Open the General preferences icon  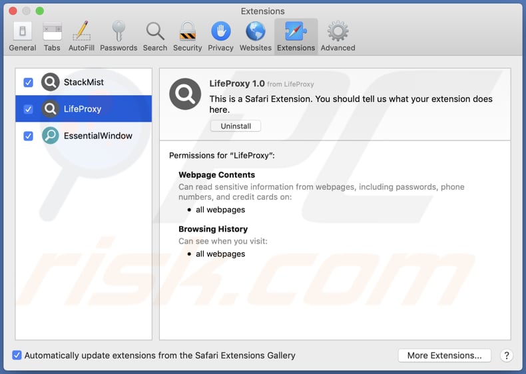click(23, 31)
